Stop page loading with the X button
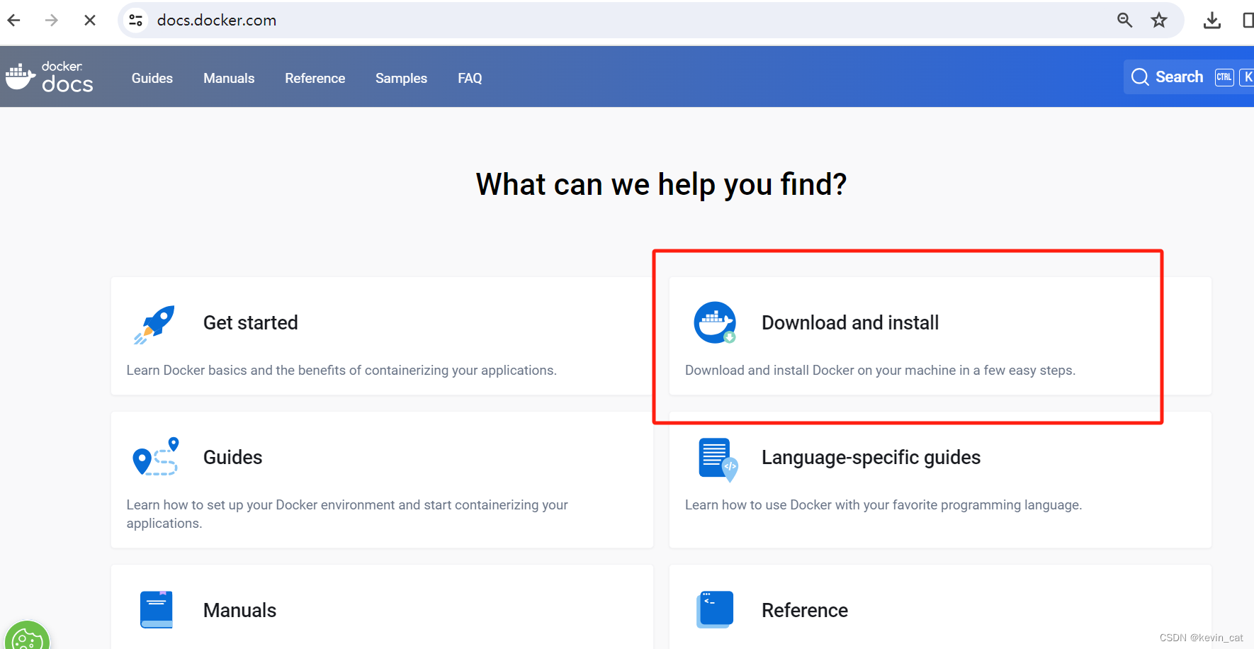Viewport: 1254px width, 649px height. pos(90,21)
